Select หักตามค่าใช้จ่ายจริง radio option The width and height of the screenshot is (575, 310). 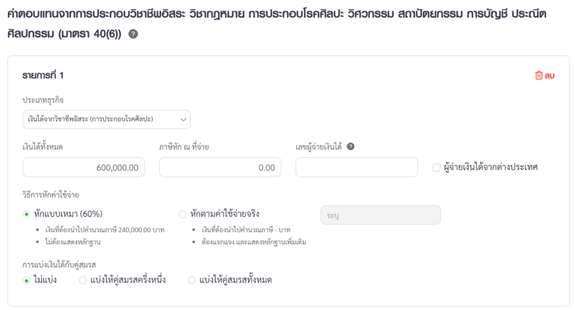[183, 214]
